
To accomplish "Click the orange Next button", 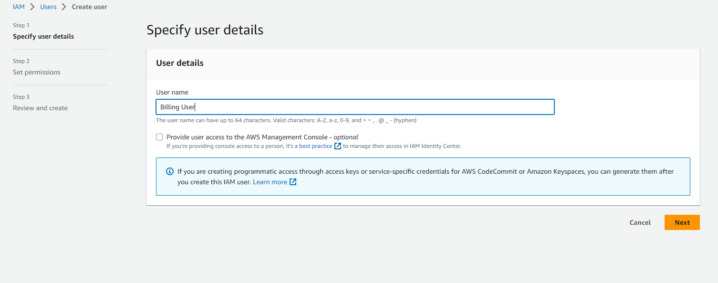I will click(x=682, y=222).
